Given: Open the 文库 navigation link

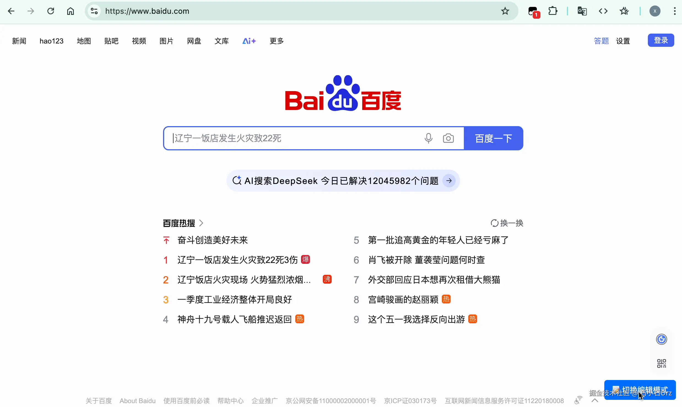Looking at the screenshot, I should click(x=222, y=41).
